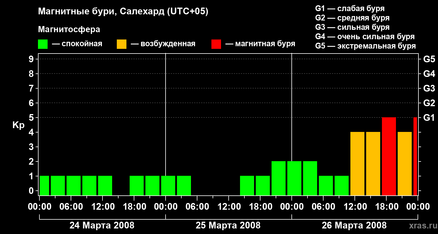The image size is (438, 234).
Task: Click the G2 label on the right axis
Action: (429, 103)
